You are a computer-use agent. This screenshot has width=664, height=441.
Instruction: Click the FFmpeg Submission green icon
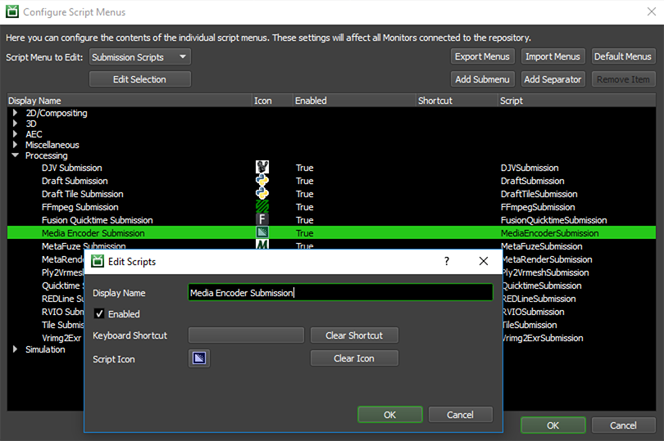(x=262, y=207)
